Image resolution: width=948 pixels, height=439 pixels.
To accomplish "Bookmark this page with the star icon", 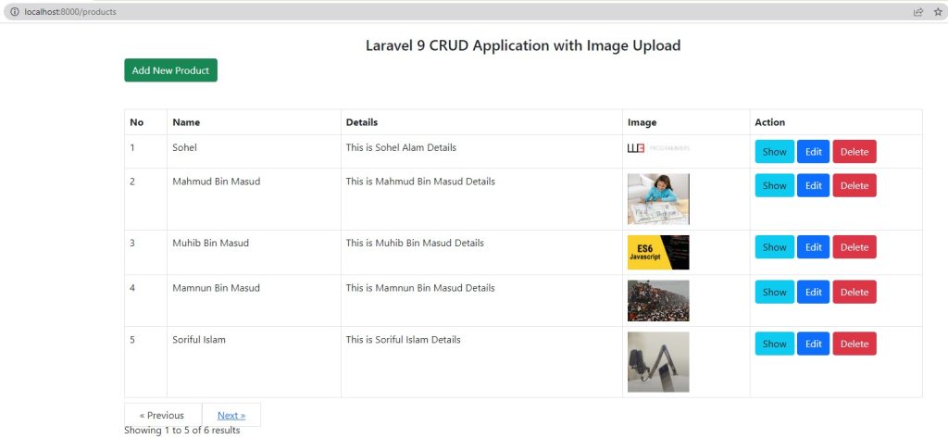I will point(938,11).
